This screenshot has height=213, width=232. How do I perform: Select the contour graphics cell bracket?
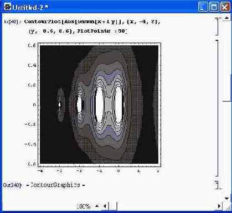click(x=217, y=108)
